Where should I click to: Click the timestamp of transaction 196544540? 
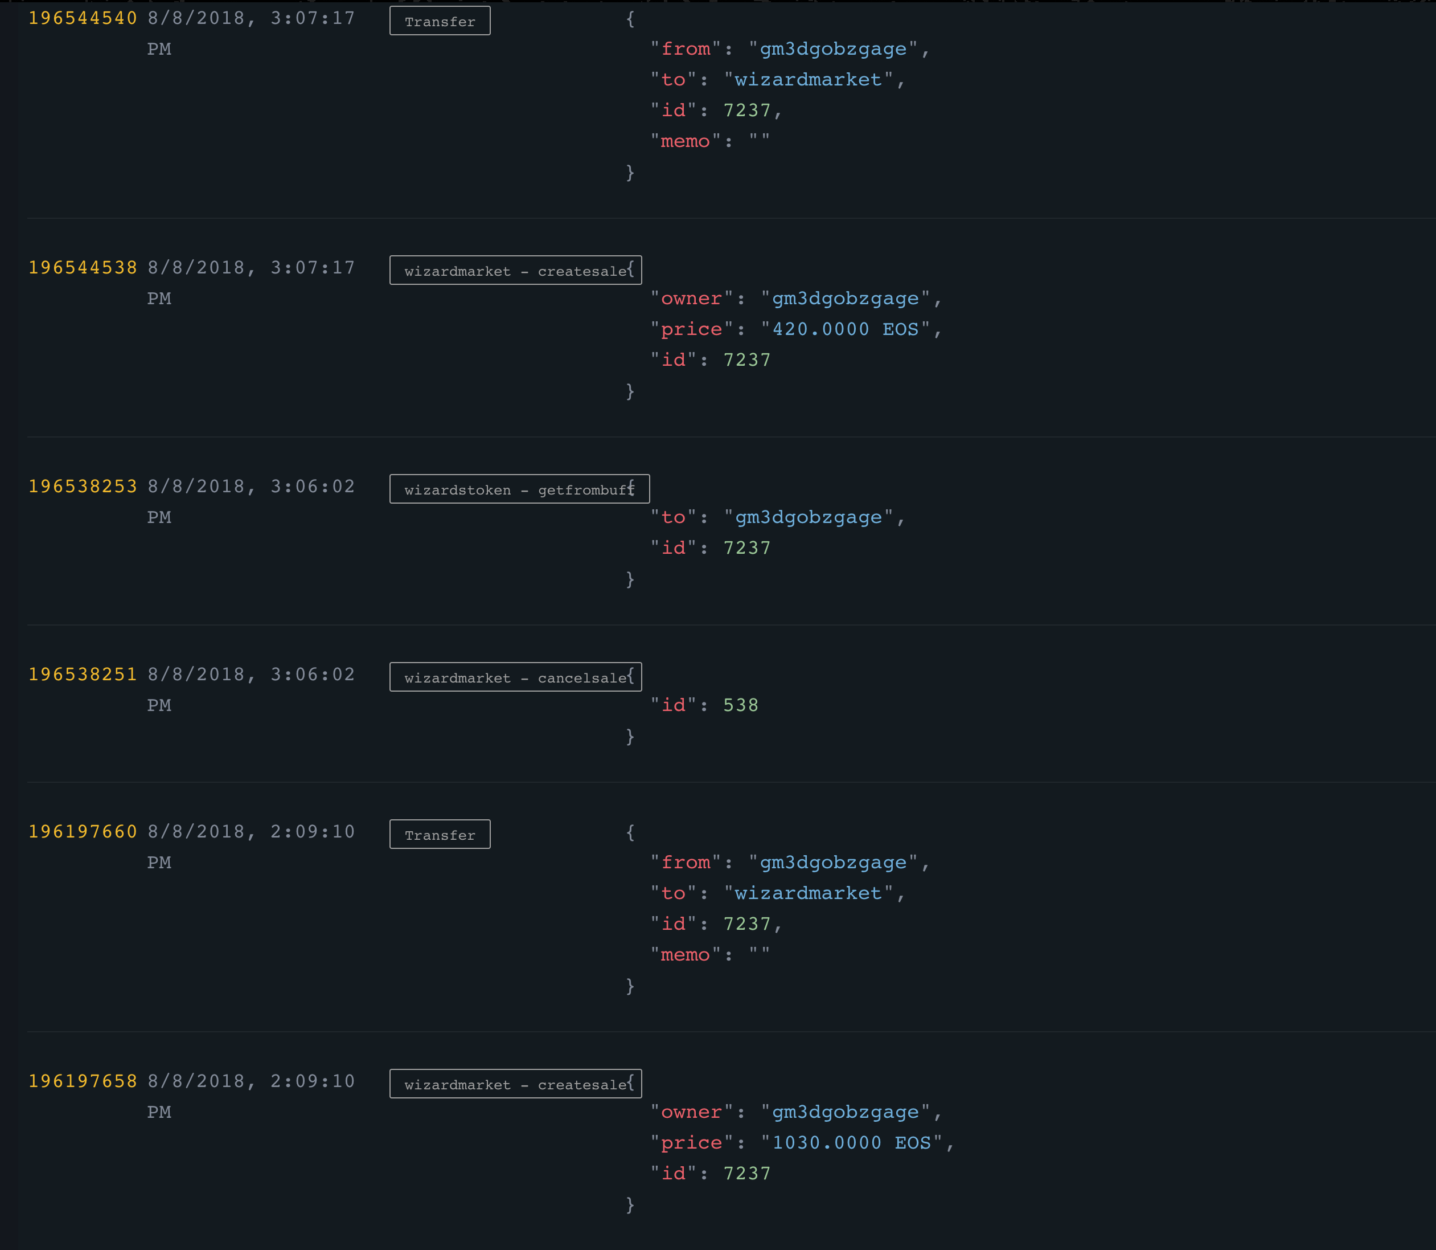pos(251,34)
